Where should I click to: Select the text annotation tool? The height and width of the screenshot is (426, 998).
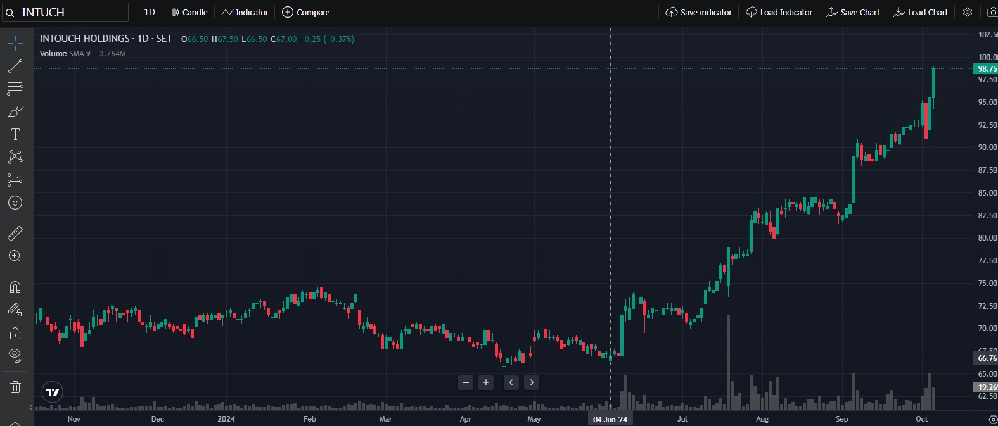15,134
